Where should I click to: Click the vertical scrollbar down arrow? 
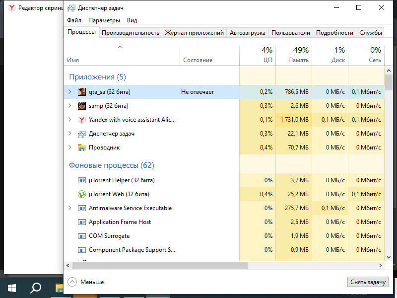389,257
